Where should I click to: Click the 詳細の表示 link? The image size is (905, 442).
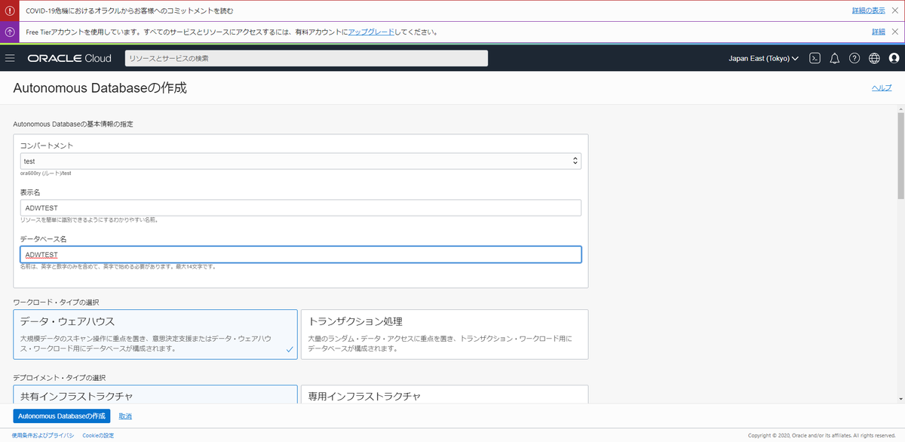coord(868,11)
